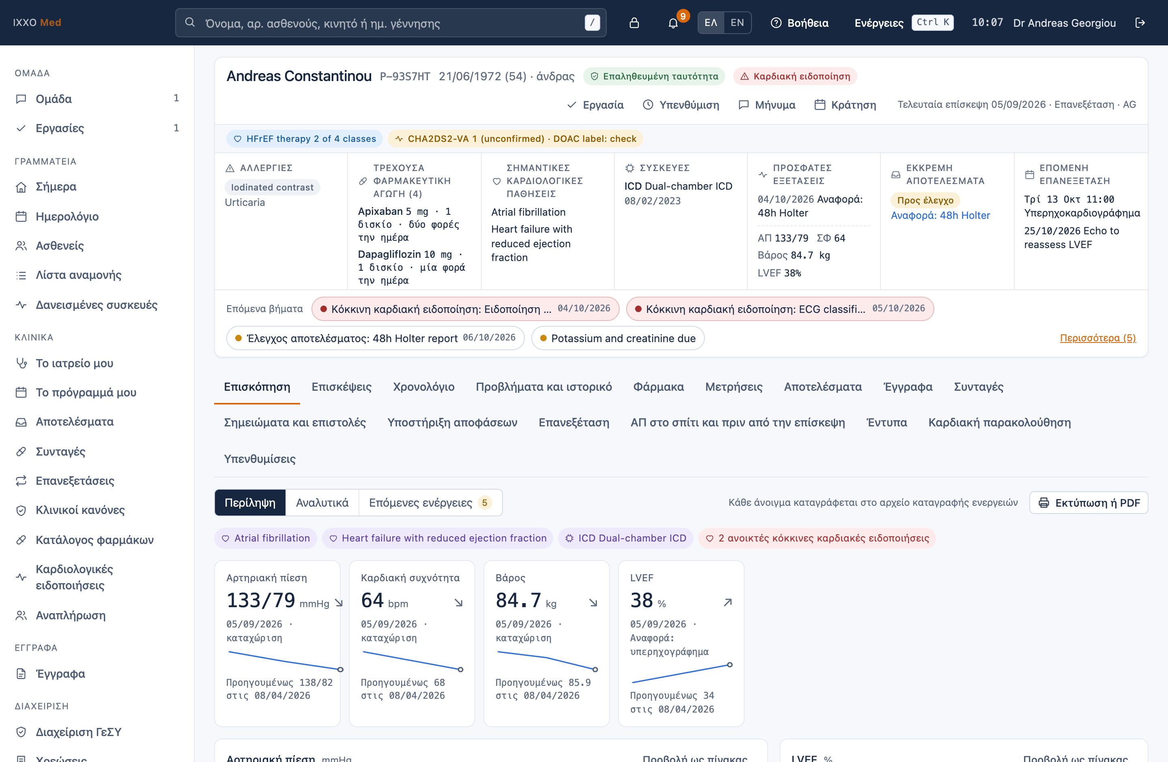The height and width of the screenshot is (762, 1168).
Task: Open the Χρονολόγιο tab
Action: point(423,387)
